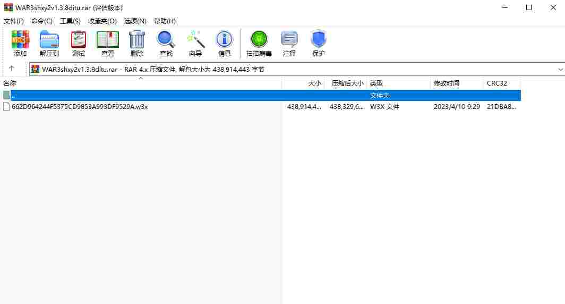Sort by Name (名称) column header
Viewport: 565px width, 304px height.
(x=141, y=83)
